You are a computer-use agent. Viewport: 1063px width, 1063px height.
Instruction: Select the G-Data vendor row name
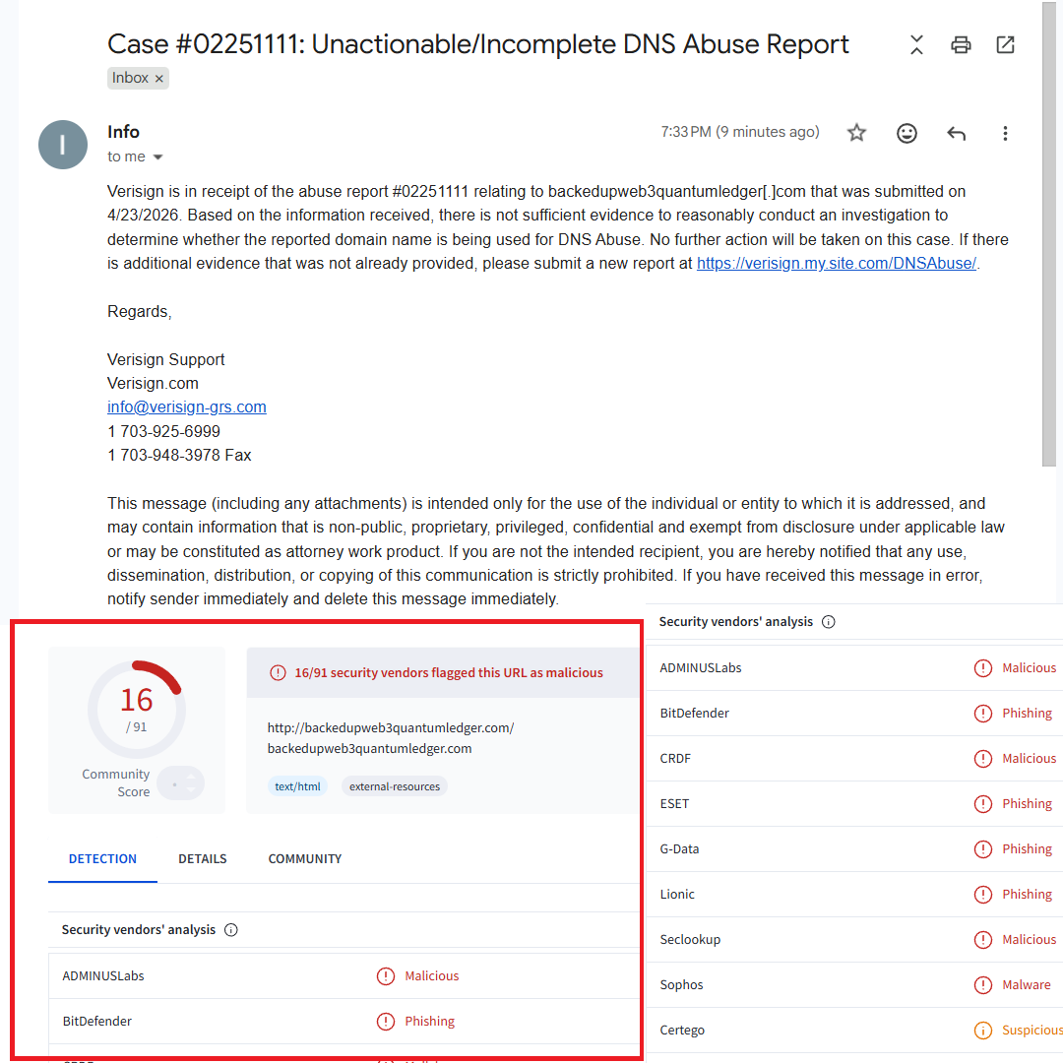pos(679,848)
